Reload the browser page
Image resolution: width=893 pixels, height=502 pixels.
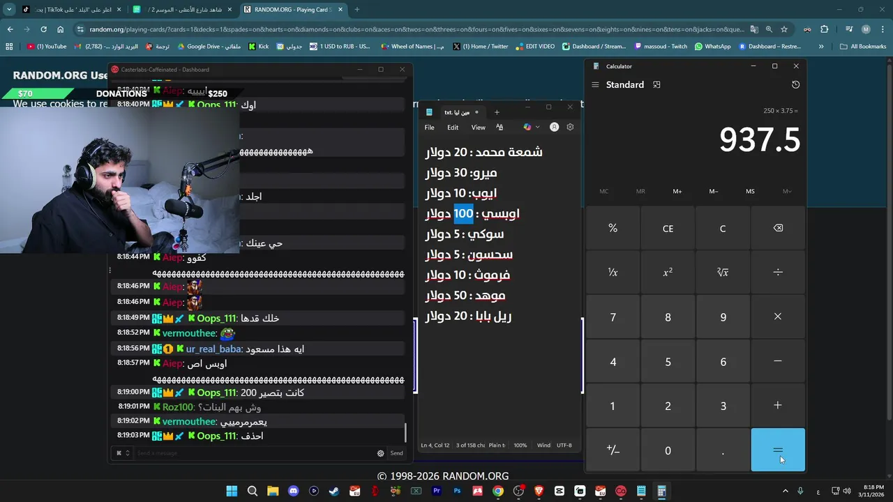point(43,29)
